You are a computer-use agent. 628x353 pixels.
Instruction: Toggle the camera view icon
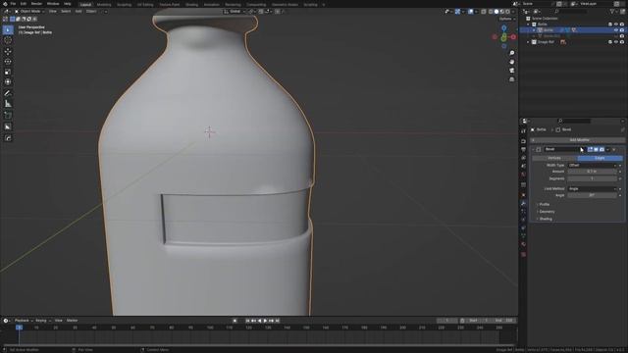point(512,71)
